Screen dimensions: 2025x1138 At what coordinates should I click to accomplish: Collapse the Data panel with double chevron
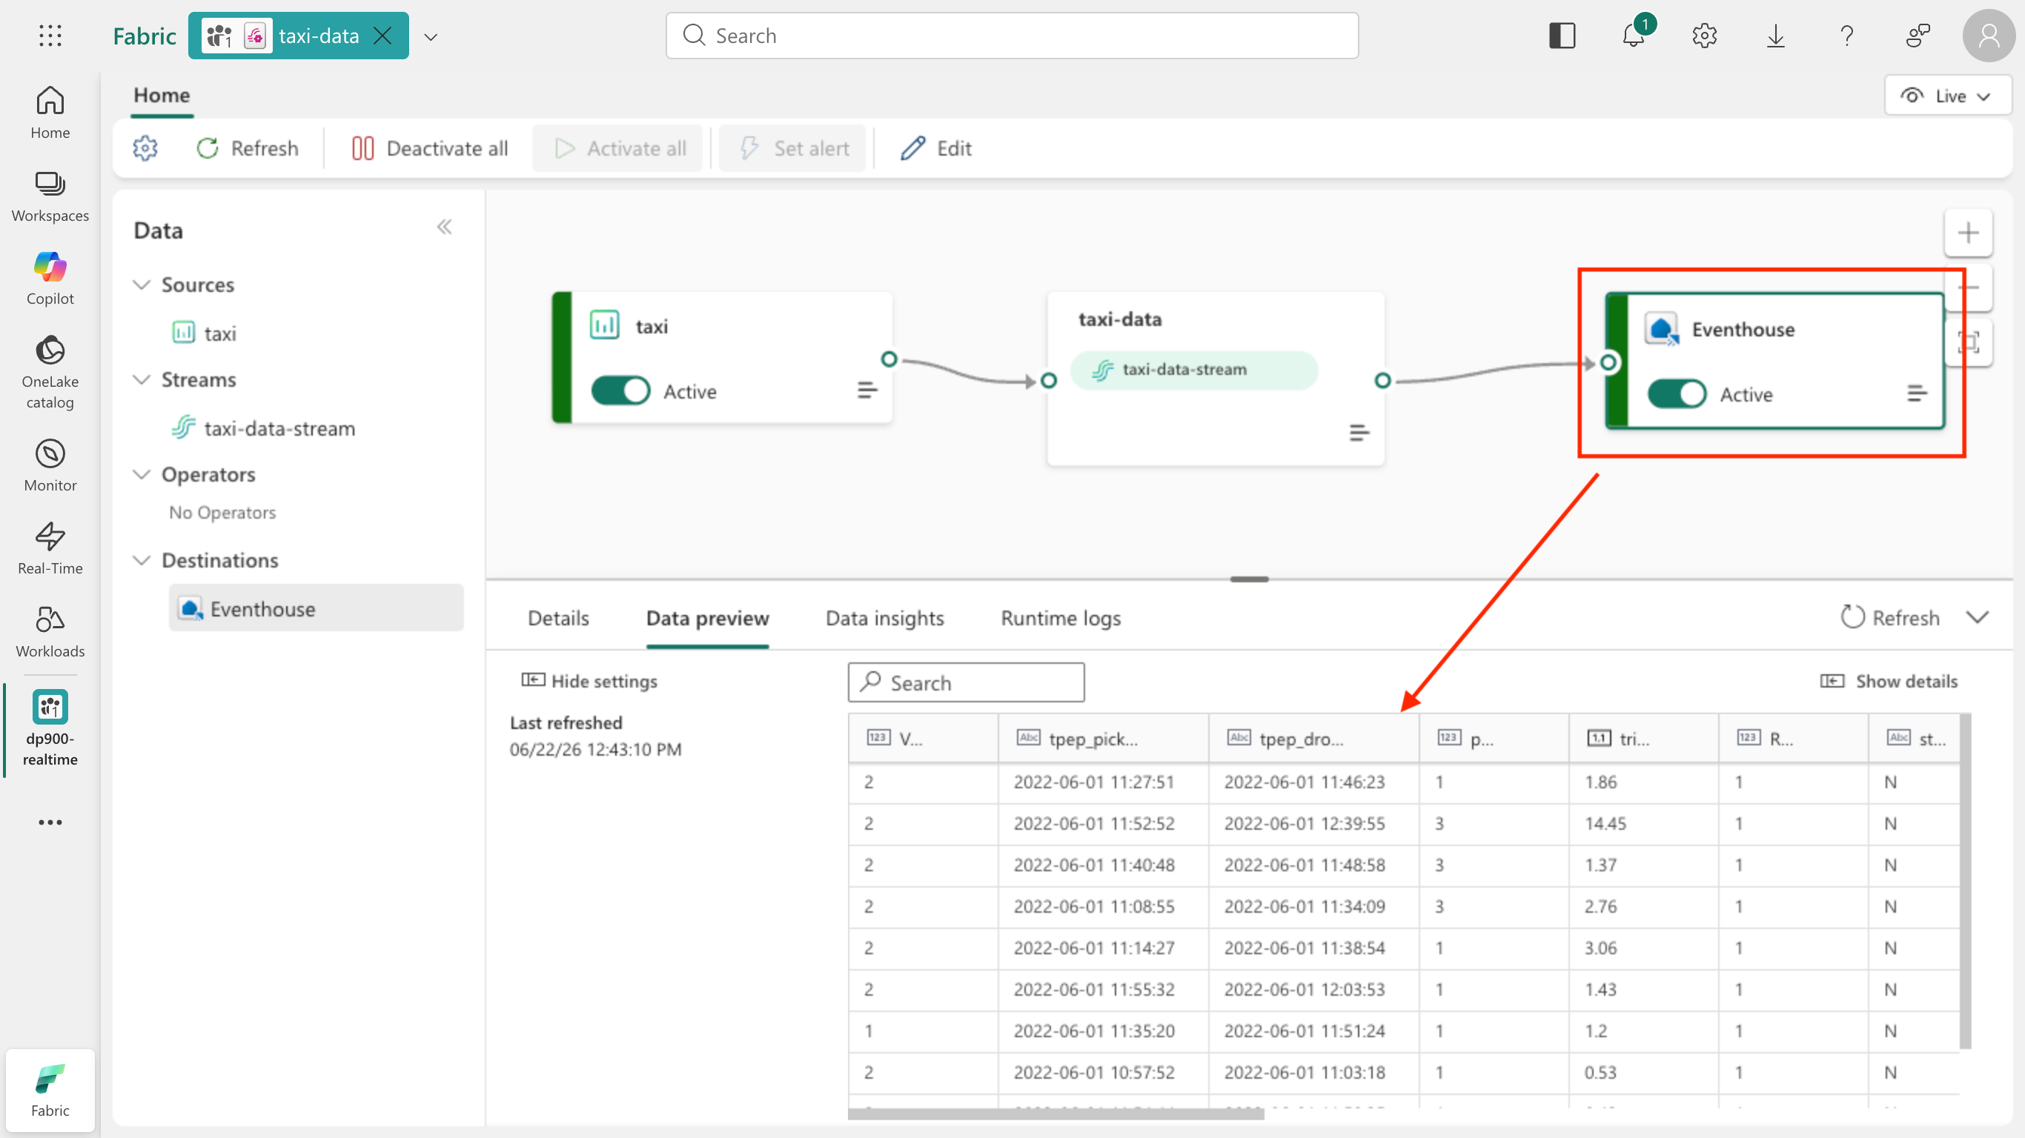coord(444,227)
